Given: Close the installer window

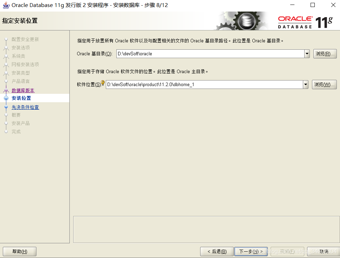Looking at the screenshot, I should (333, 5).
